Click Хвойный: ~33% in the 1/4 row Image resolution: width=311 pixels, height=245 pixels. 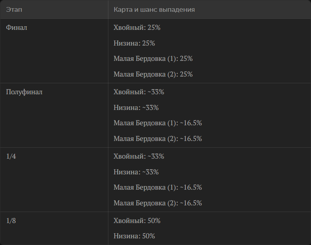tap(139, 156)
